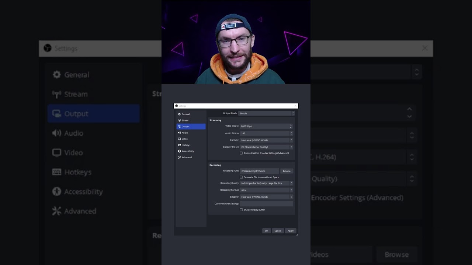The height and width of the screenshot is (265, 472).
Task: Open the Streaming Encoder dropdown in center dialog
Action: (266, 140)
